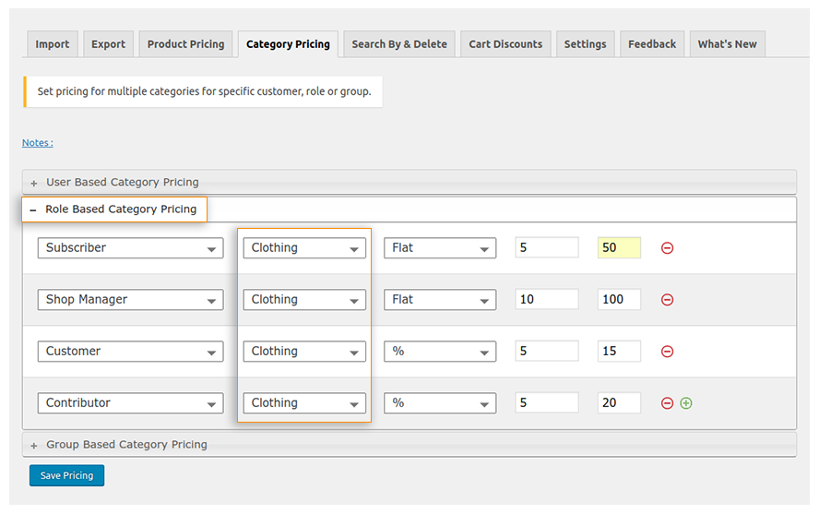The height and width of the screenshot is (514, 819).
Task: Open the Shop Manager role dropdown
Action: point(131,300)
